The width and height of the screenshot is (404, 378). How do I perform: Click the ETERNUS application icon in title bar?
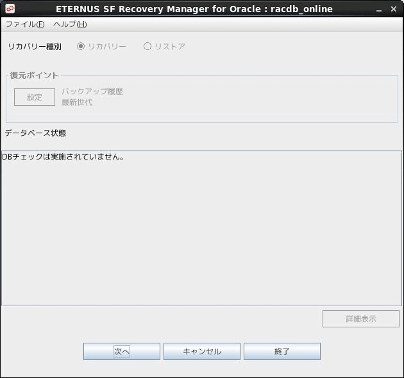click(x=10, y=9)
